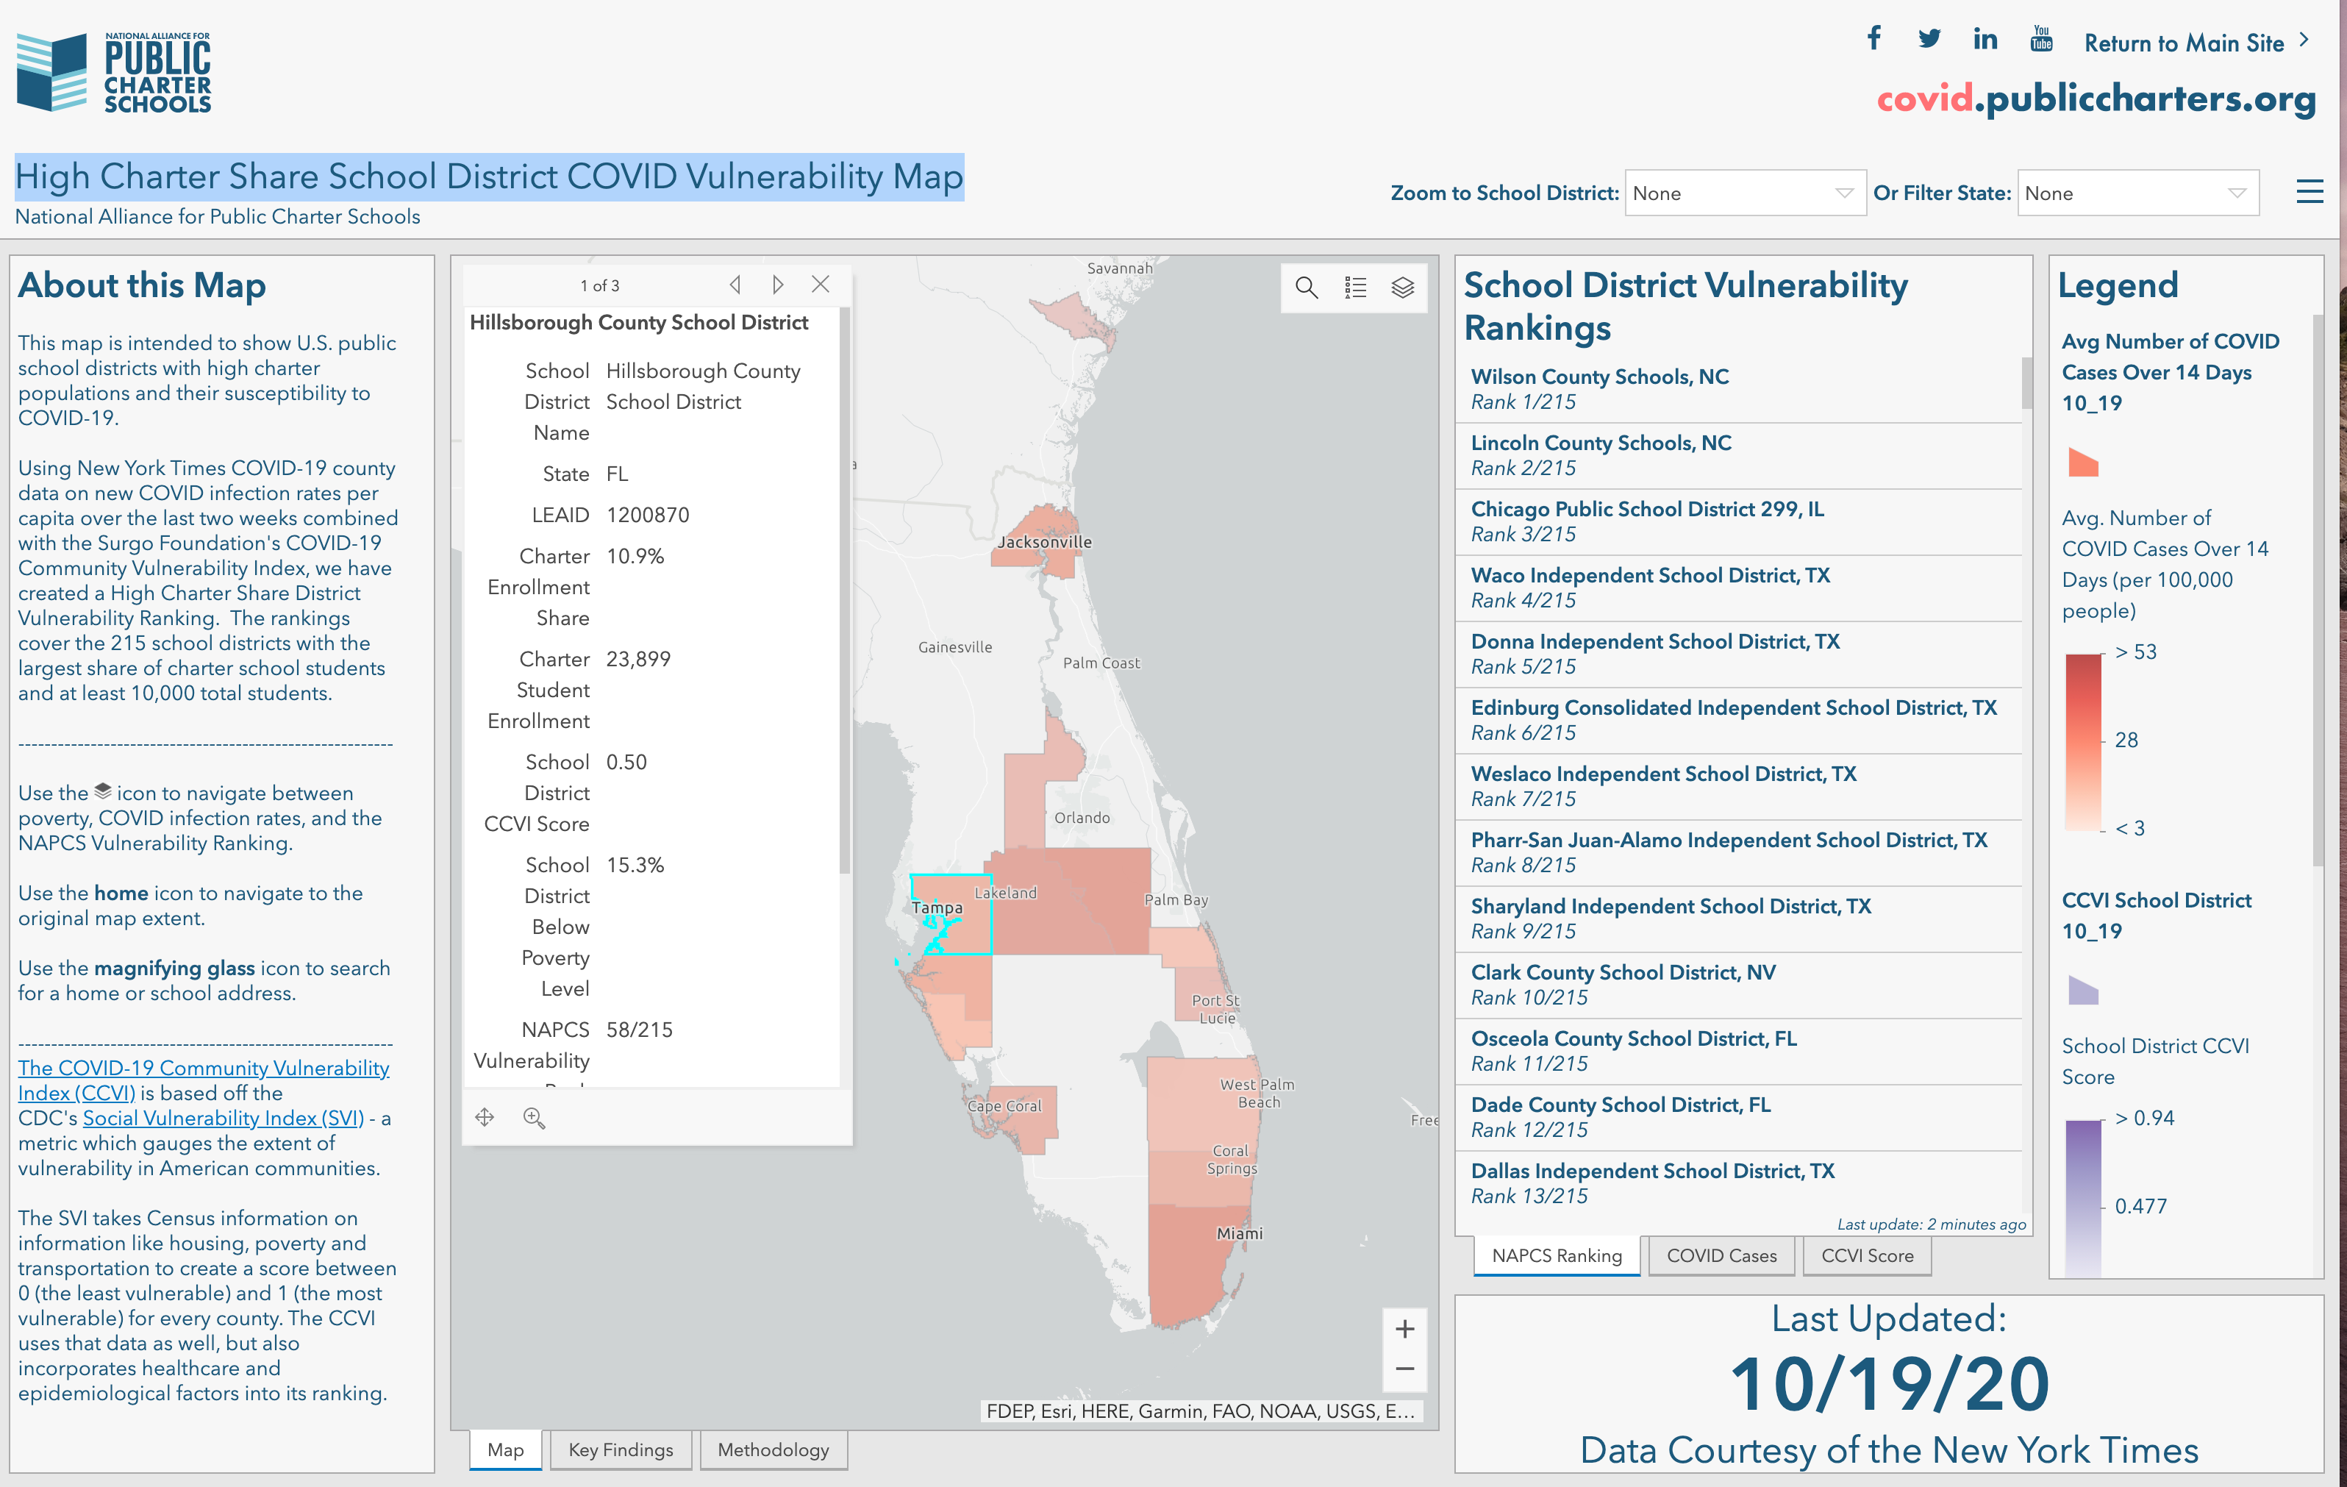The height and width of the screenshot is (1487, 2347).
Task: Go to previous popup feature arrow
Action: click(x=736, y=285)
